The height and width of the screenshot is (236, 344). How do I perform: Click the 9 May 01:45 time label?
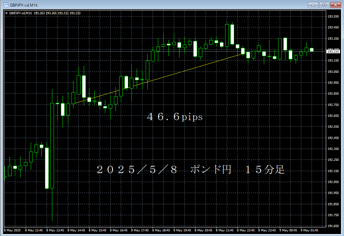pos(309,230)
